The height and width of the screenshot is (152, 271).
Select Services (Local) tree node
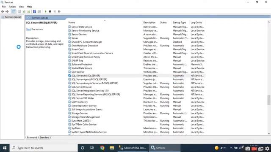(x=12, y=17)
